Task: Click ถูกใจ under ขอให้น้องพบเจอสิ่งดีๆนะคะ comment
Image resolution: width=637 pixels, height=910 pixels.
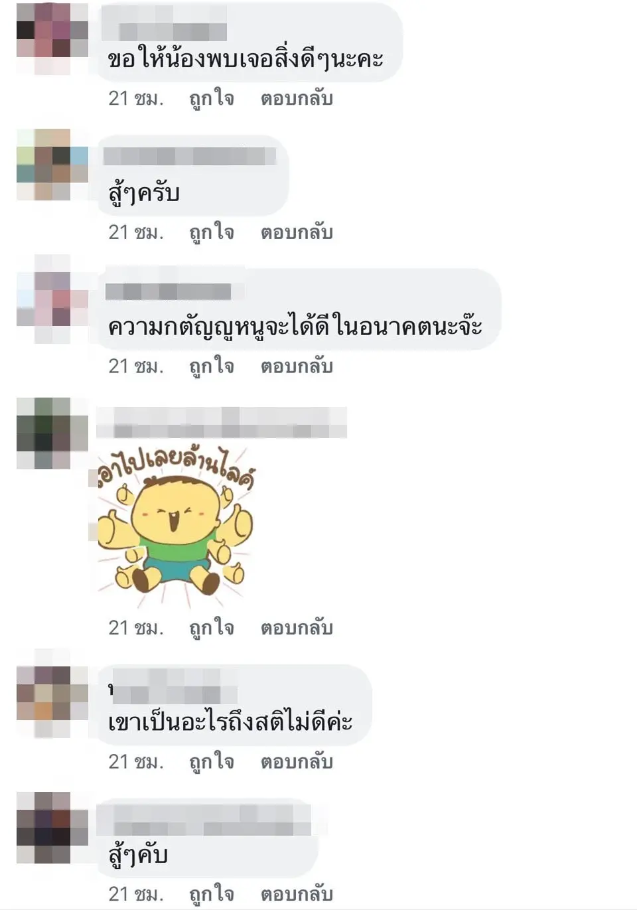Action: click(x=212, y=99)
